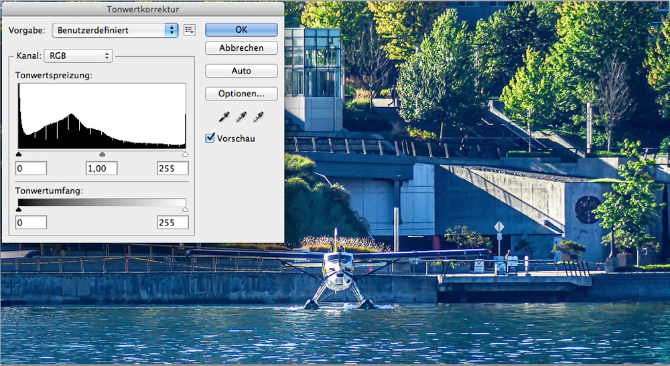Click the gray midtone gamma slider triangle
Screen dimensions: 670x366
(x=102, y=155)
